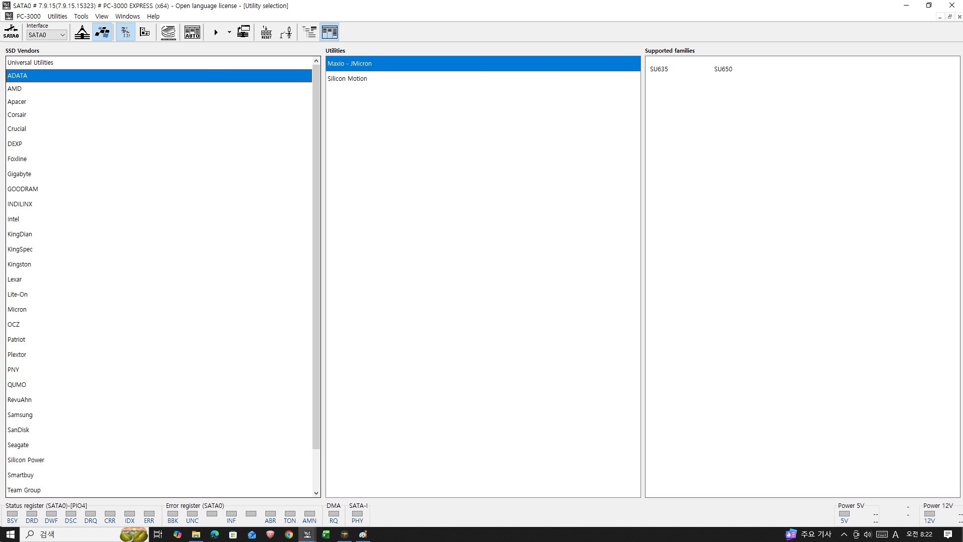Click the SU635 supported family
Screen dimensions: 963x542
(659, 69)
